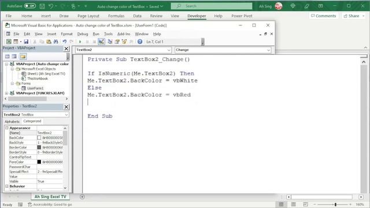Open the Properties object selector dropdown
The image size is (370, 208).
pyautogui.click(x=66, y=114)
